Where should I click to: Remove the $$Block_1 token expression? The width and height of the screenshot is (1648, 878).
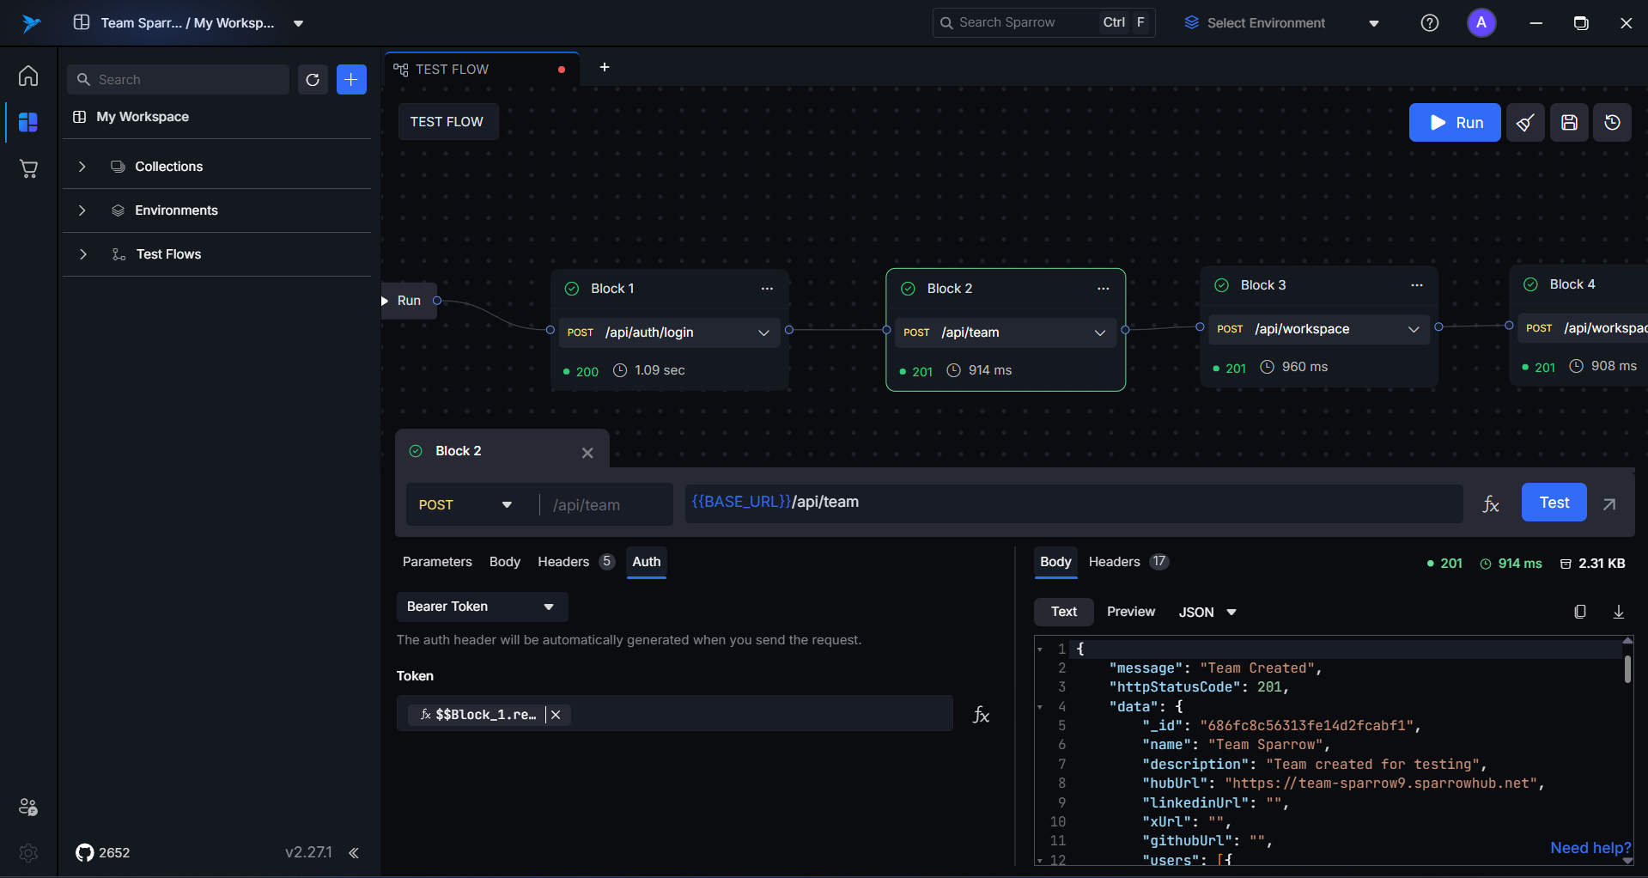point(556,715)
